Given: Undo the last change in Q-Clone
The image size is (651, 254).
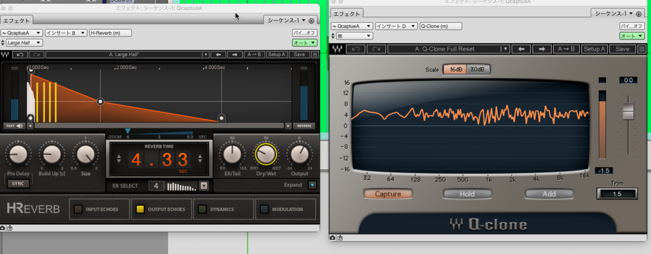Looking at the screenshot, I should pos(356,49).
